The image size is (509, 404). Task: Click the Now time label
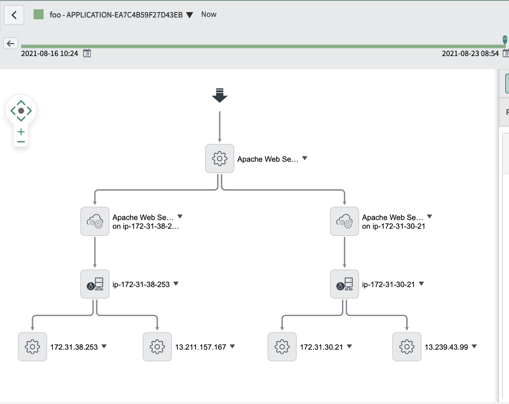(x=209, y=14)
